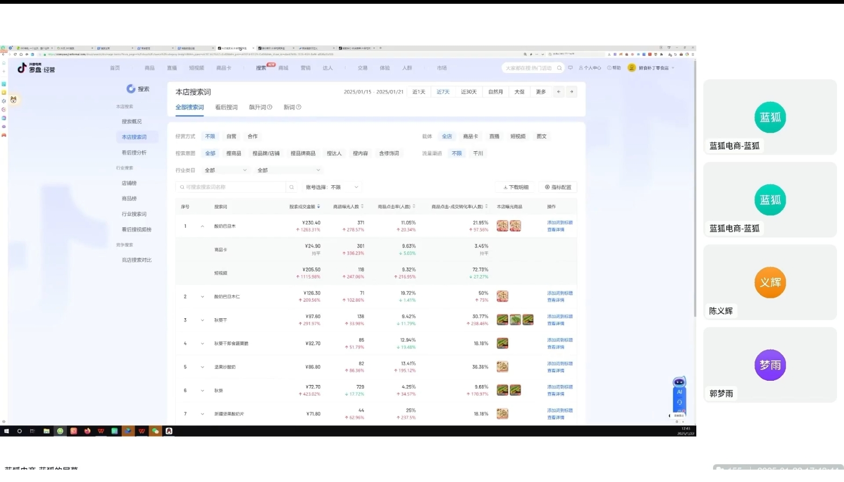Open the message icon beside 个人中心
Image resolution: width=844 pixels, height=482 pixels.
(570, 68)
